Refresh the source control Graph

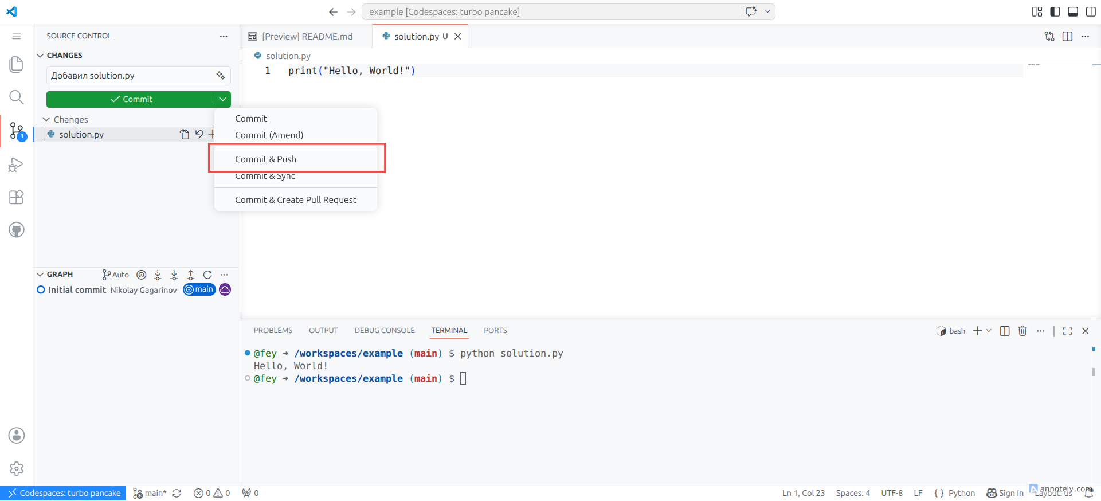(x=207, y=275)
